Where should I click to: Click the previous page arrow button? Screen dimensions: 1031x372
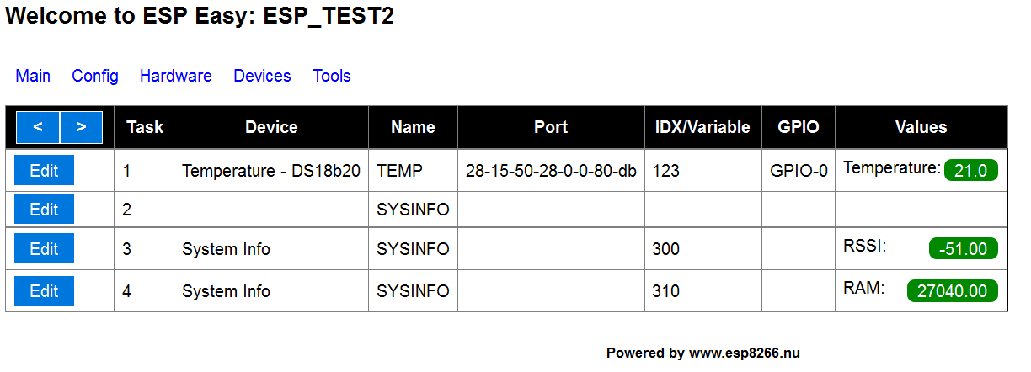pyautogui.click(x=38, y=127)
